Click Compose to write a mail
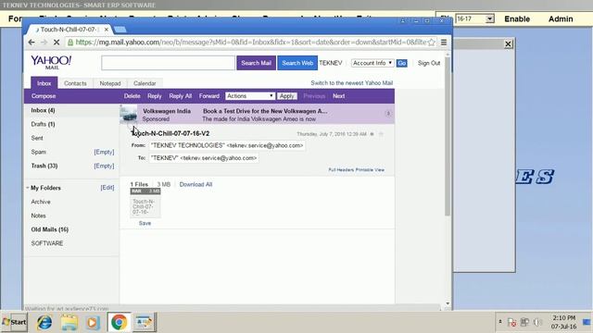Screen dimensions: 593x333 pyautogui.click(x=44, y=96)
